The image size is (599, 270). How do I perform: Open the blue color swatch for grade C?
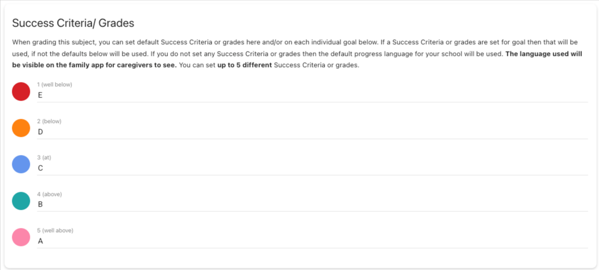tap(21, 164)
